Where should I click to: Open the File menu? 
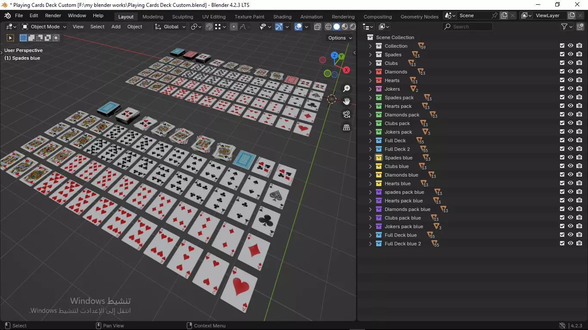coord(19,15)
